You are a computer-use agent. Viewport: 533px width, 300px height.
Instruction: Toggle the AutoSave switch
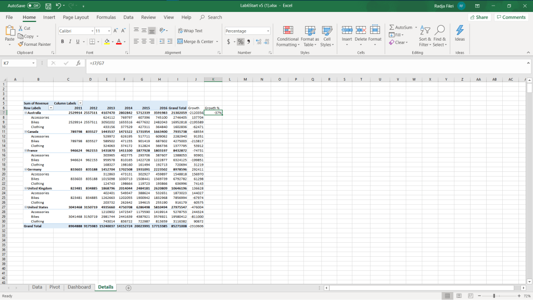[x=33, y=5]
